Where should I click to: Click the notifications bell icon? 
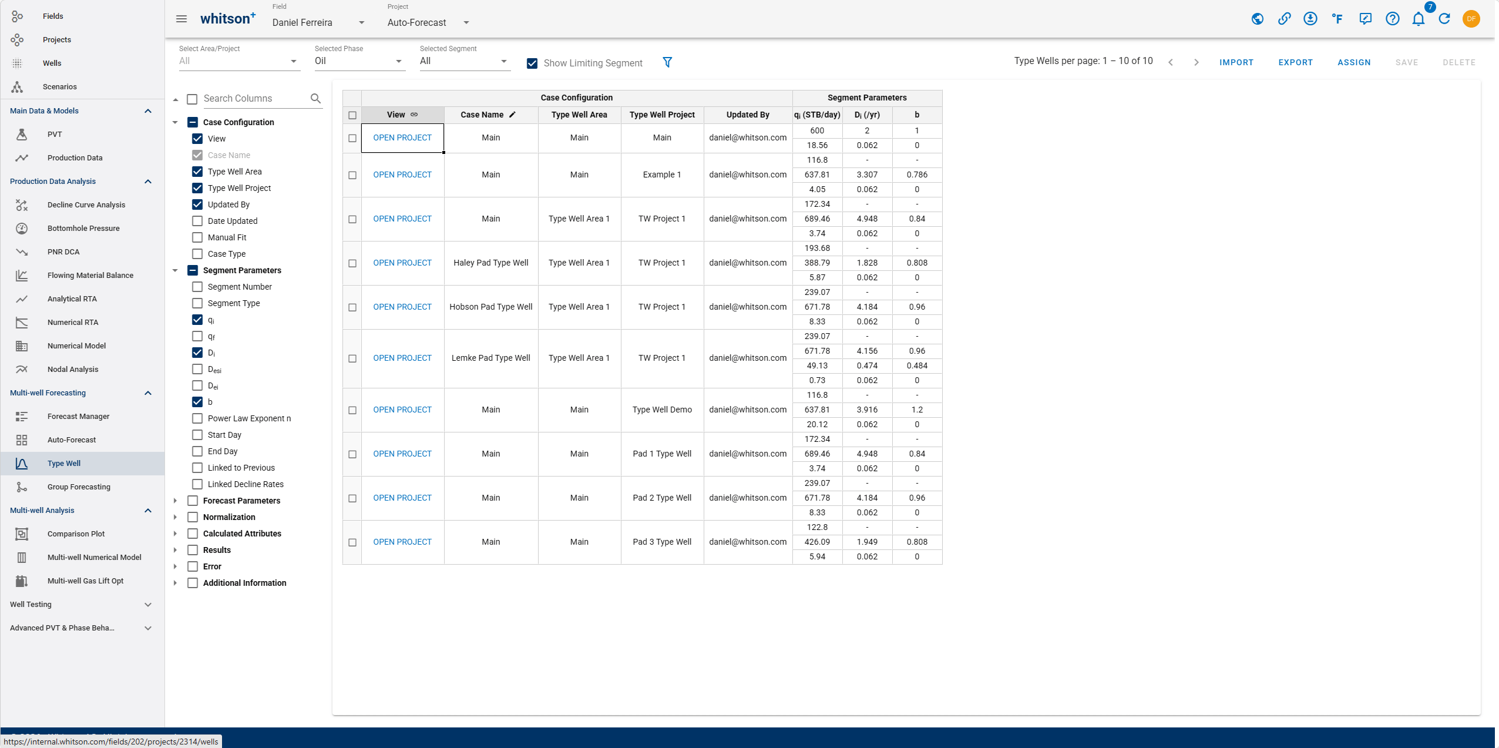click(x=1418, y=19)
